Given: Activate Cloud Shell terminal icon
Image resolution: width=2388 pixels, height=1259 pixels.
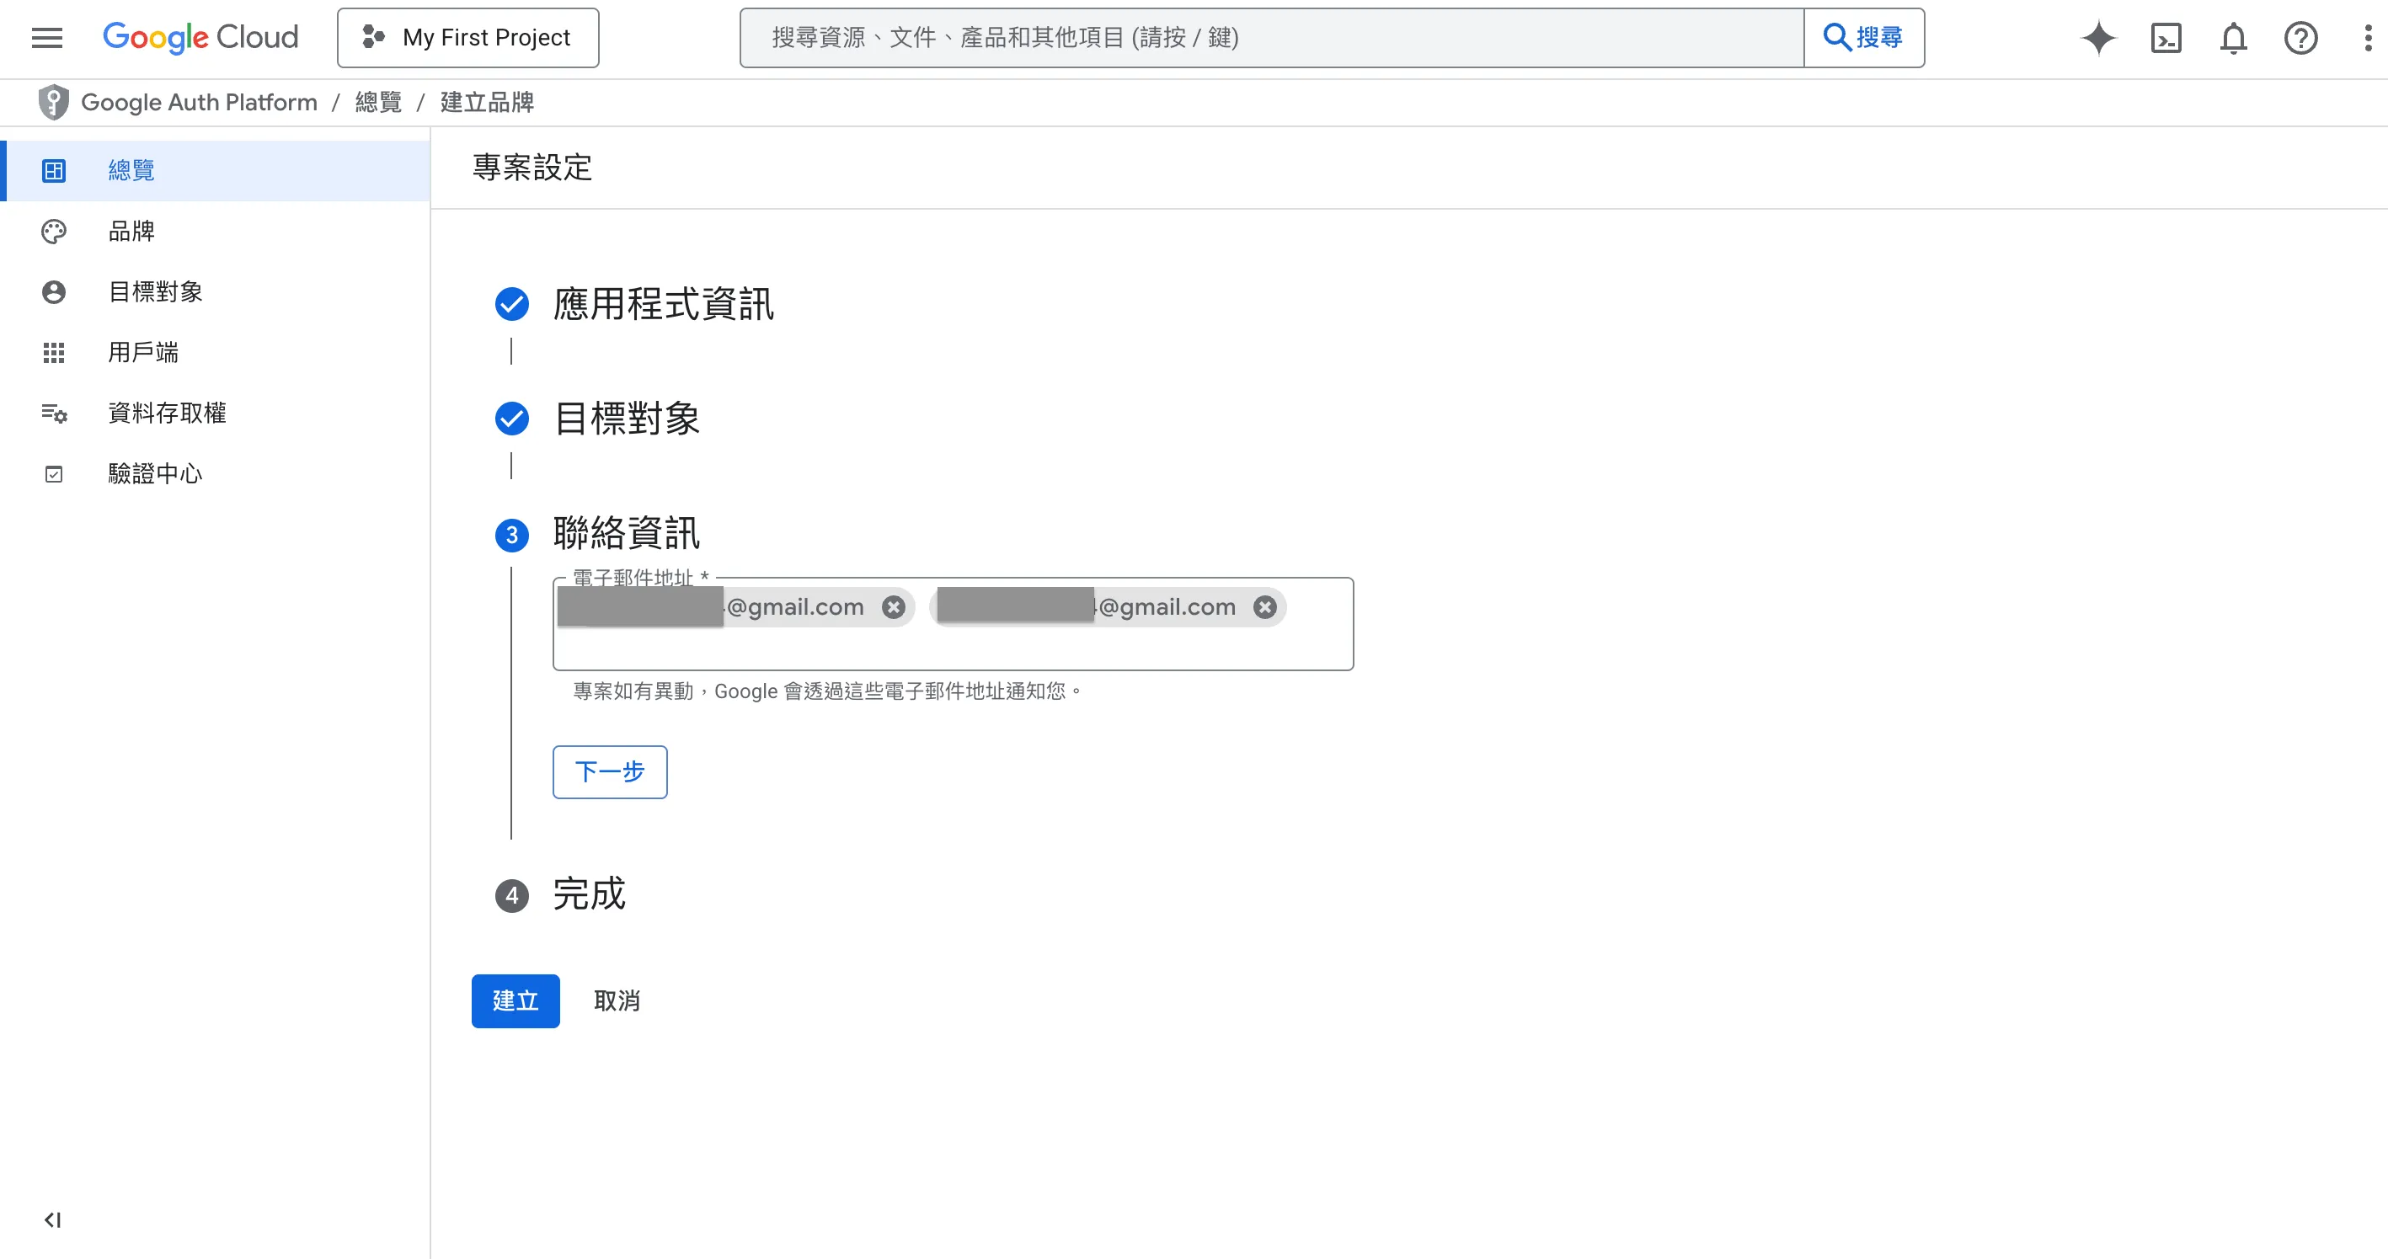Looking at the screenshot, I should 2166,38.
